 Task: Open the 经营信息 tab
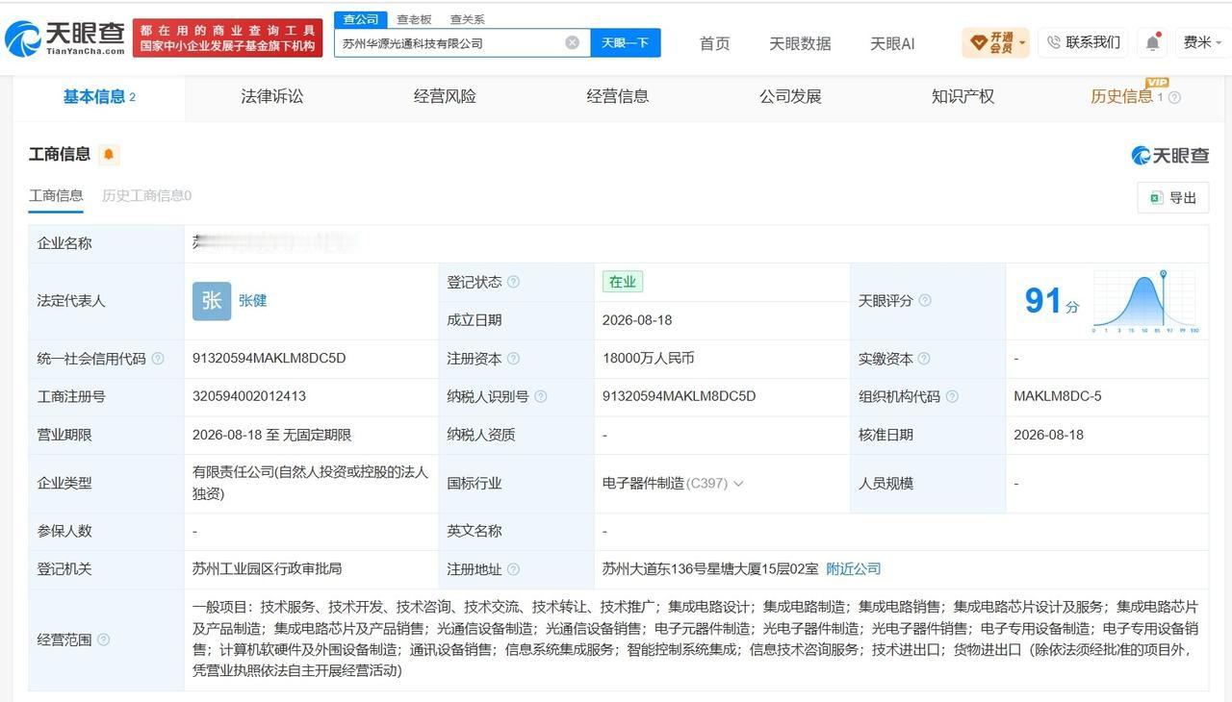pos(618,96)
